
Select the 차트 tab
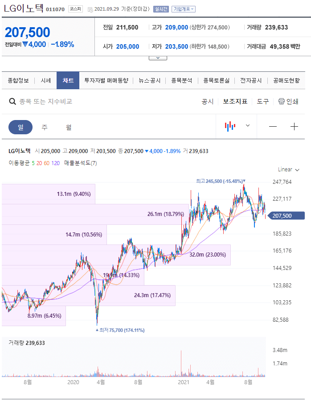click(68, 80)
